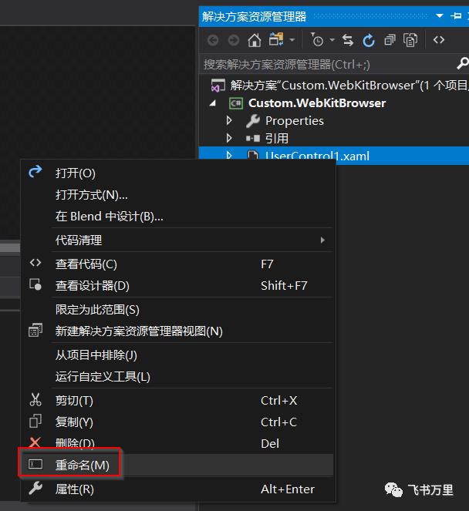
Task: Choose 查看代码(C) menu entry
Action: 177,264
